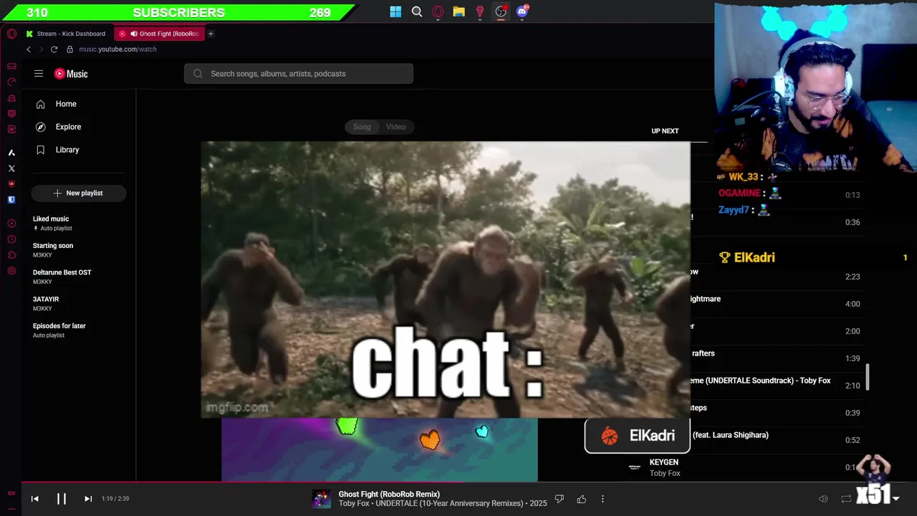Go back to the previous page
Viewport: 917px width, 516px height.
29,49
